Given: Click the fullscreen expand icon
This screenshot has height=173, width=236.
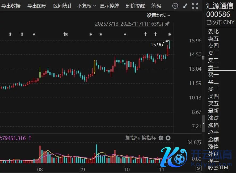Looking at the screenshot, I should 195,6.
